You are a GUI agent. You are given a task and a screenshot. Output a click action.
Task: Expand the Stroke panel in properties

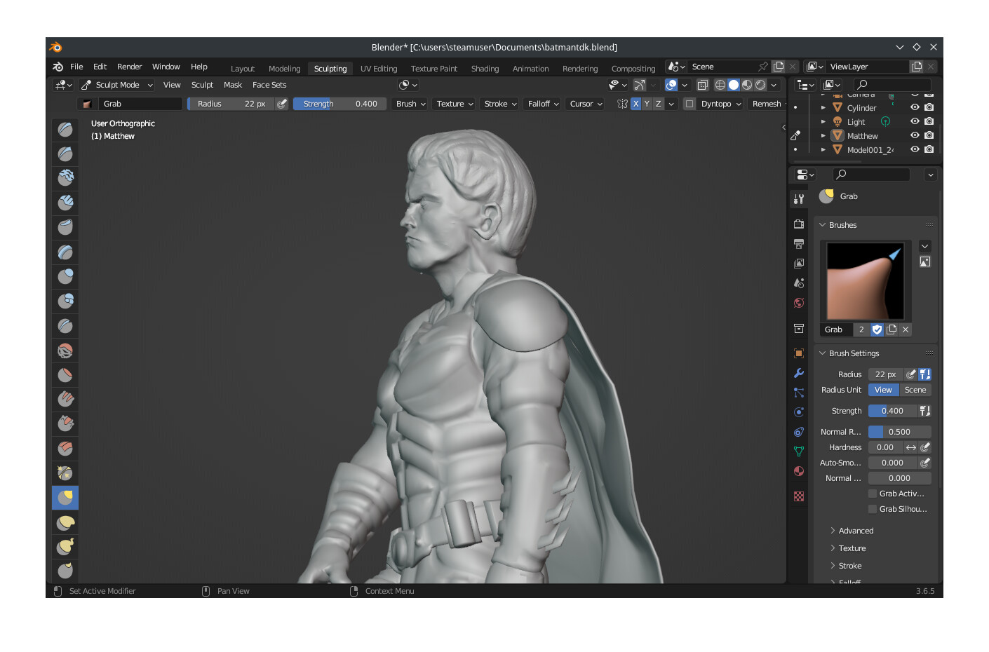[x=849, y=566]
